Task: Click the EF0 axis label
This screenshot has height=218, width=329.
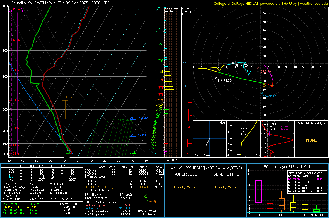Action: pos(305,215)
